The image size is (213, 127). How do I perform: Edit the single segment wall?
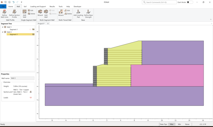pos(31,11)
